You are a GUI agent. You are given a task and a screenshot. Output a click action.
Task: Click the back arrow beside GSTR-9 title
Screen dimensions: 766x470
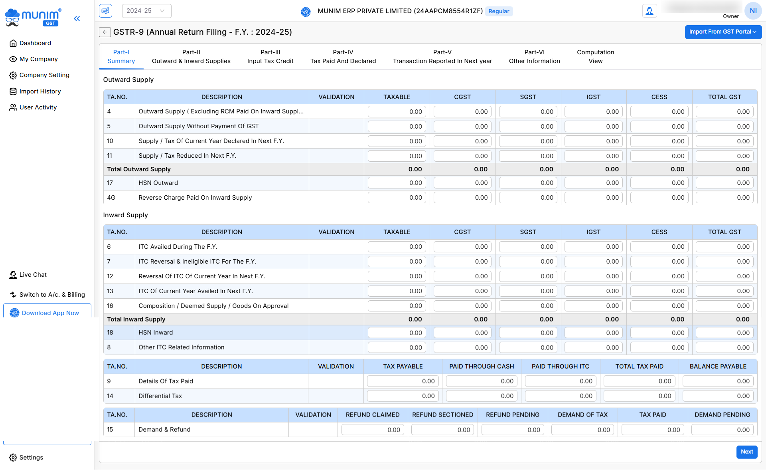pyautogui.click(x=105, y=32)
